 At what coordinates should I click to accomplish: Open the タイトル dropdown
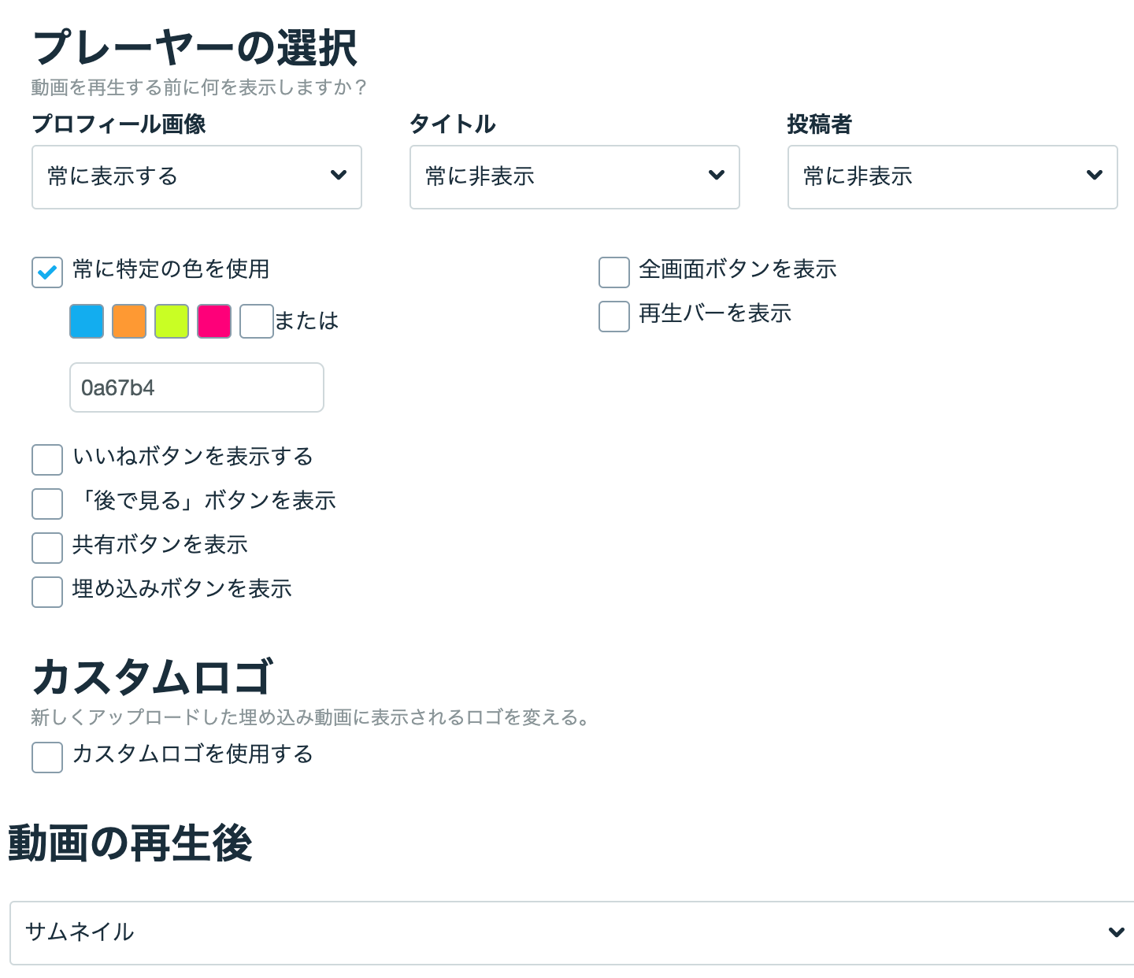click(x=575, y=177)
